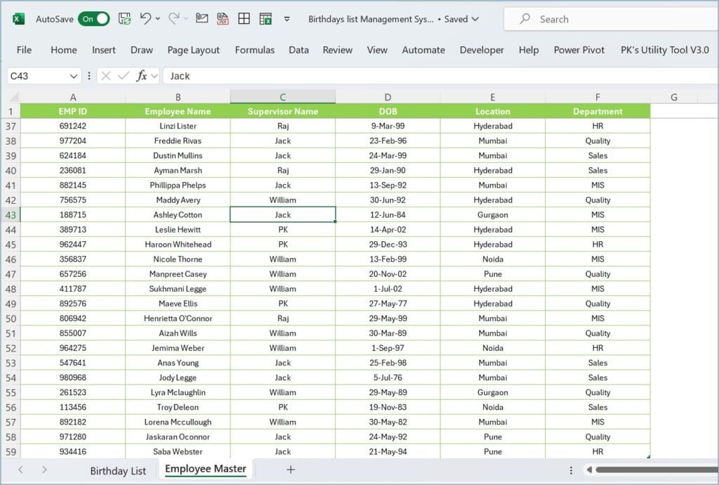Click the Save icon in Quick Access Toolbar
This screenshot has width=719, height=485.
click(124, 19)
